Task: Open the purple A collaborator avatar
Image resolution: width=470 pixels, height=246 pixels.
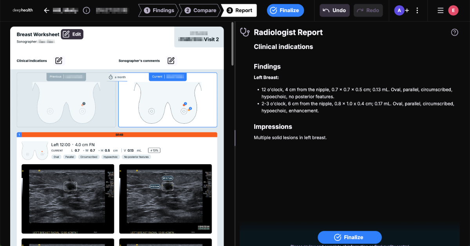Action: coord(399,11)
